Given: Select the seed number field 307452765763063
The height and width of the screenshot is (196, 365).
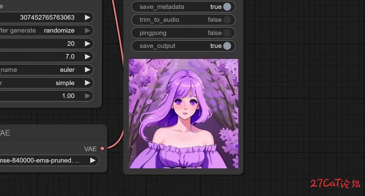Looking at the screenshot, I should [x=47, y=18].
